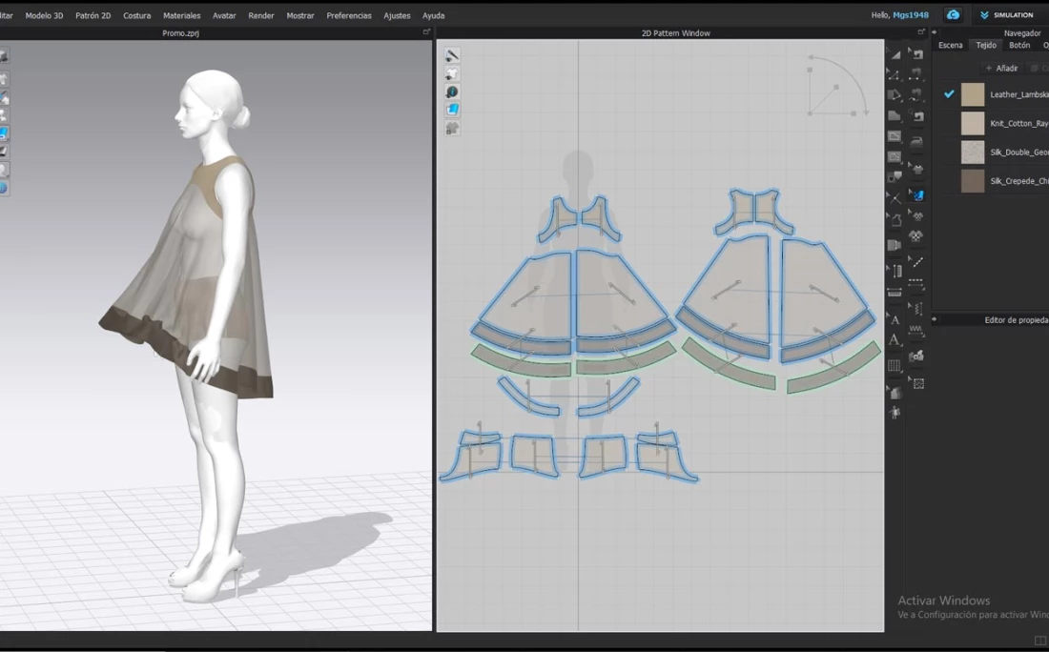Select the steam iron tool icon

pyautogui.click(x=916, y=142)
